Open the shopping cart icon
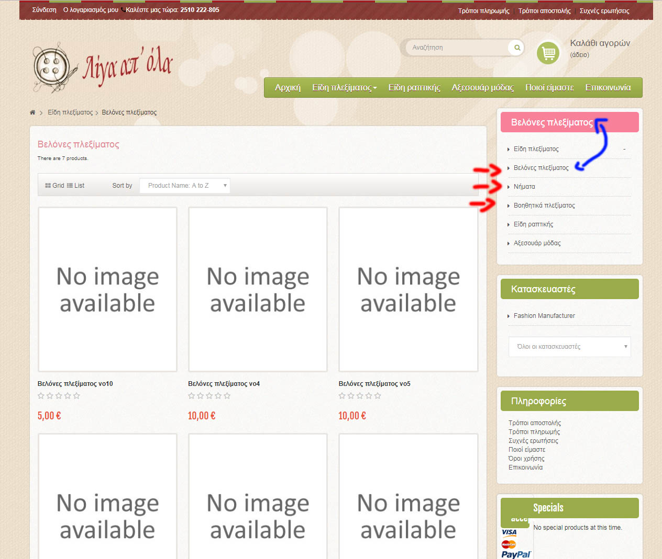This screenshot has height=559, width=662. pos(548,53)
